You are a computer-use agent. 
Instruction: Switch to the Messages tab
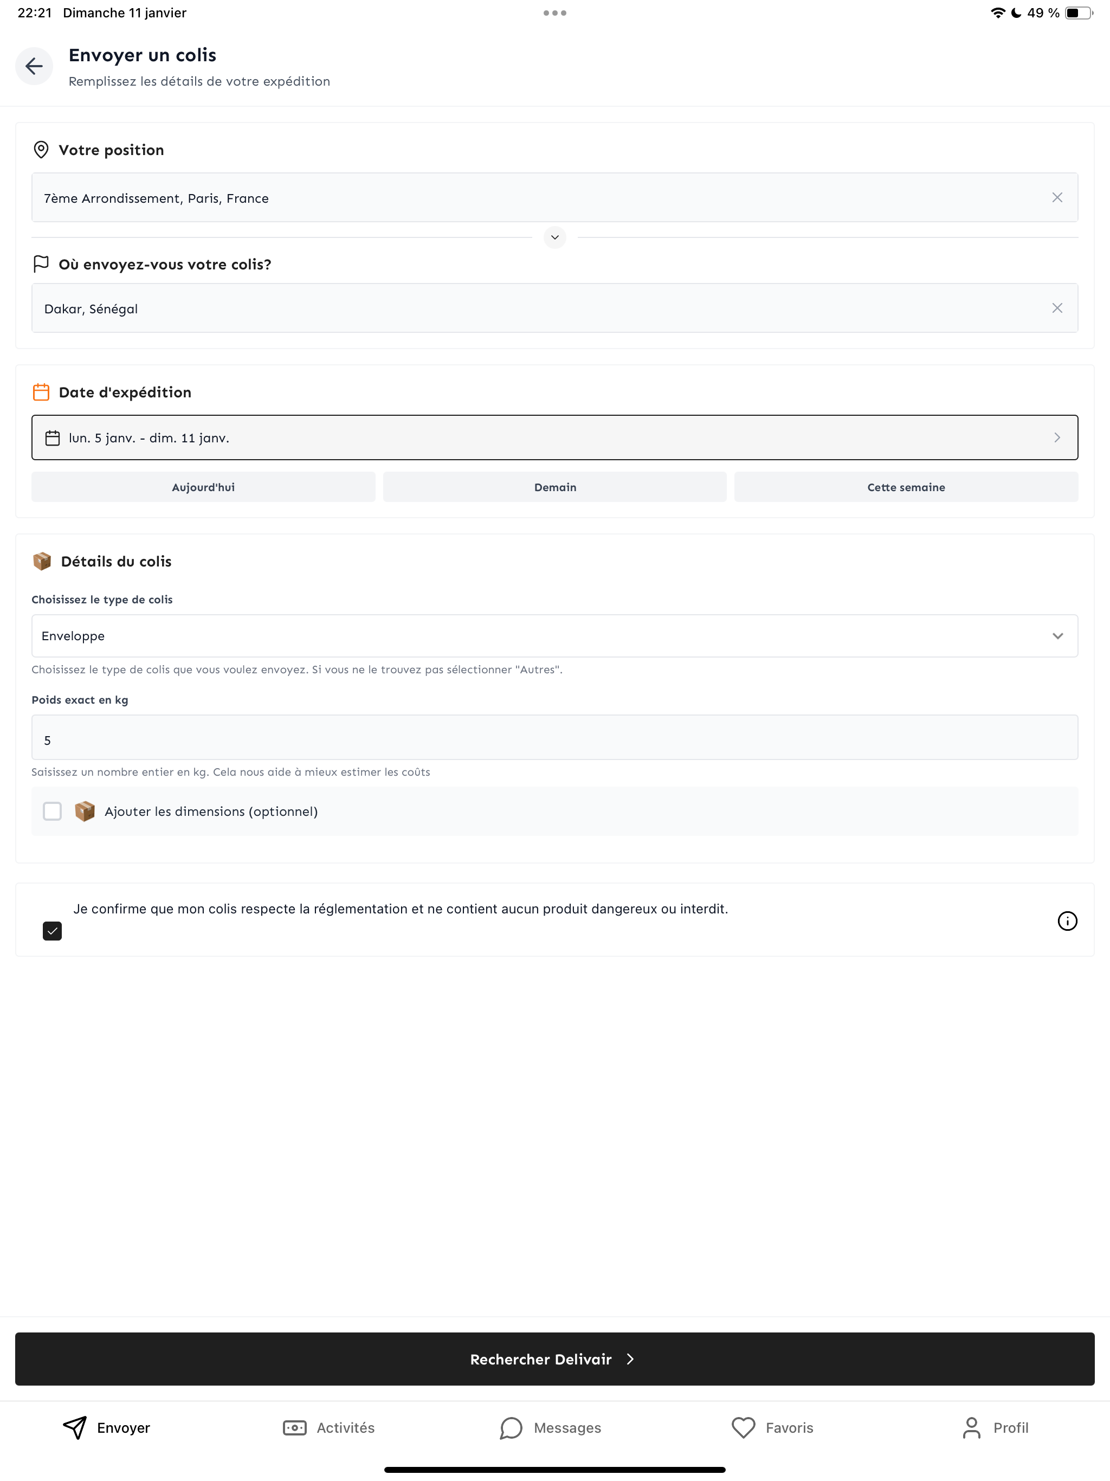click(550, 1427)
